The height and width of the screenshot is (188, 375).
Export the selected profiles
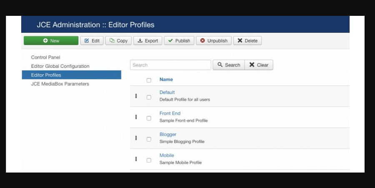(147, 41)
